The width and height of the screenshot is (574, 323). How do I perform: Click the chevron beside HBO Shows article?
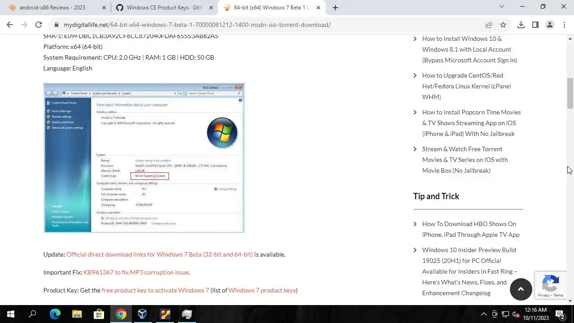[x=415, y=224]
